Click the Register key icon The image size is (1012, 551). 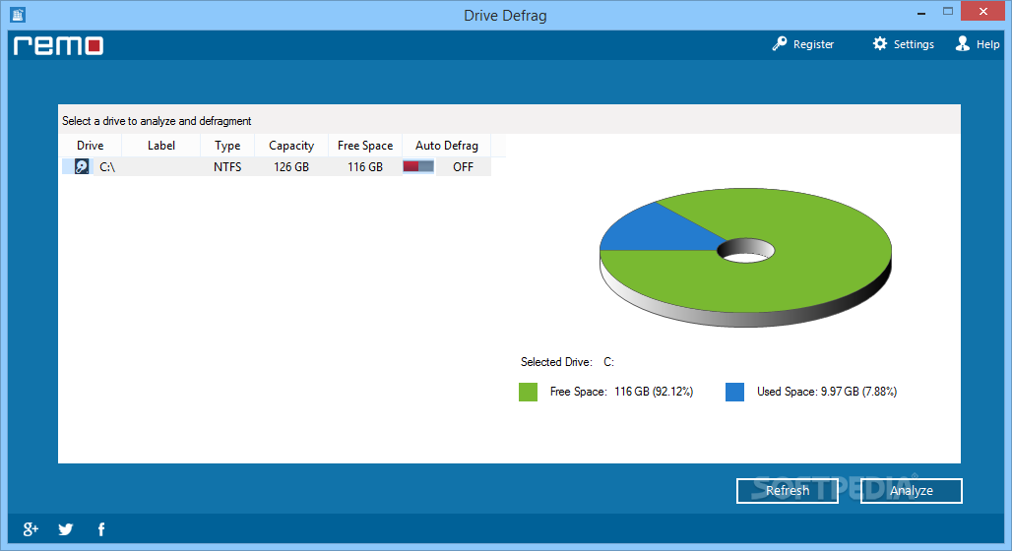779,44
